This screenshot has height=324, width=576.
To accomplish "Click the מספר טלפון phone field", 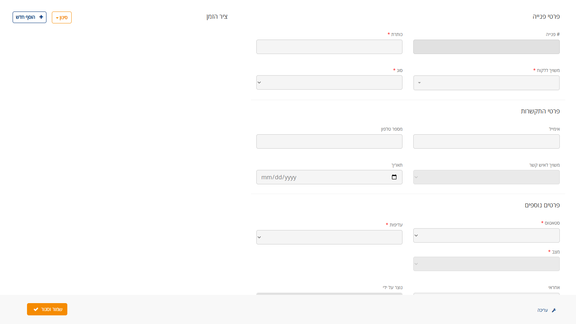I will (329, 141).
